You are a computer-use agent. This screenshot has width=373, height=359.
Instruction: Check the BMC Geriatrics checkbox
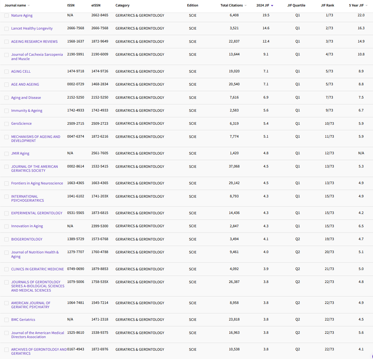pos(6,320)
